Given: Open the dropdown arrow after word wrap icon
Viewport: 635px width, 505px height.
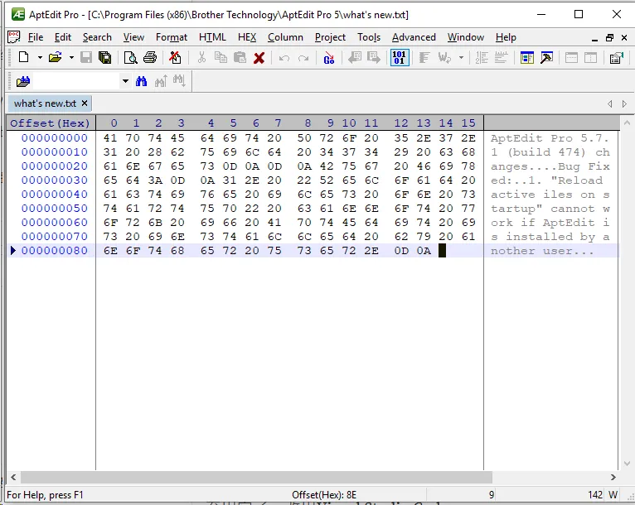Looking at the screenshot, I should [x=461, y=57].
